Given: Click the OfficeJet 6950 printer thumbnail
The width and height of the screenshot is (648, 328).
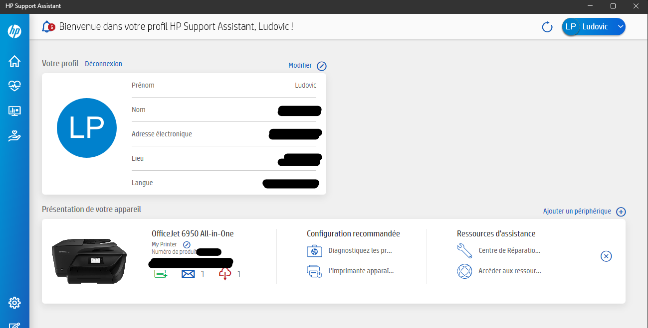Looking at the screenshot, I should pos(89,261).
